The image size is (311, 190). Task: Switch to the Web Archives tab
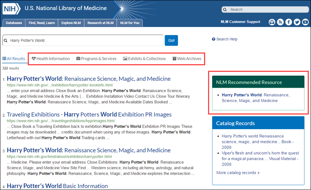pos(187,59)
